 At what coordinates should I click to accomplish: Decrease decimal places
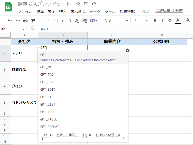77,21
